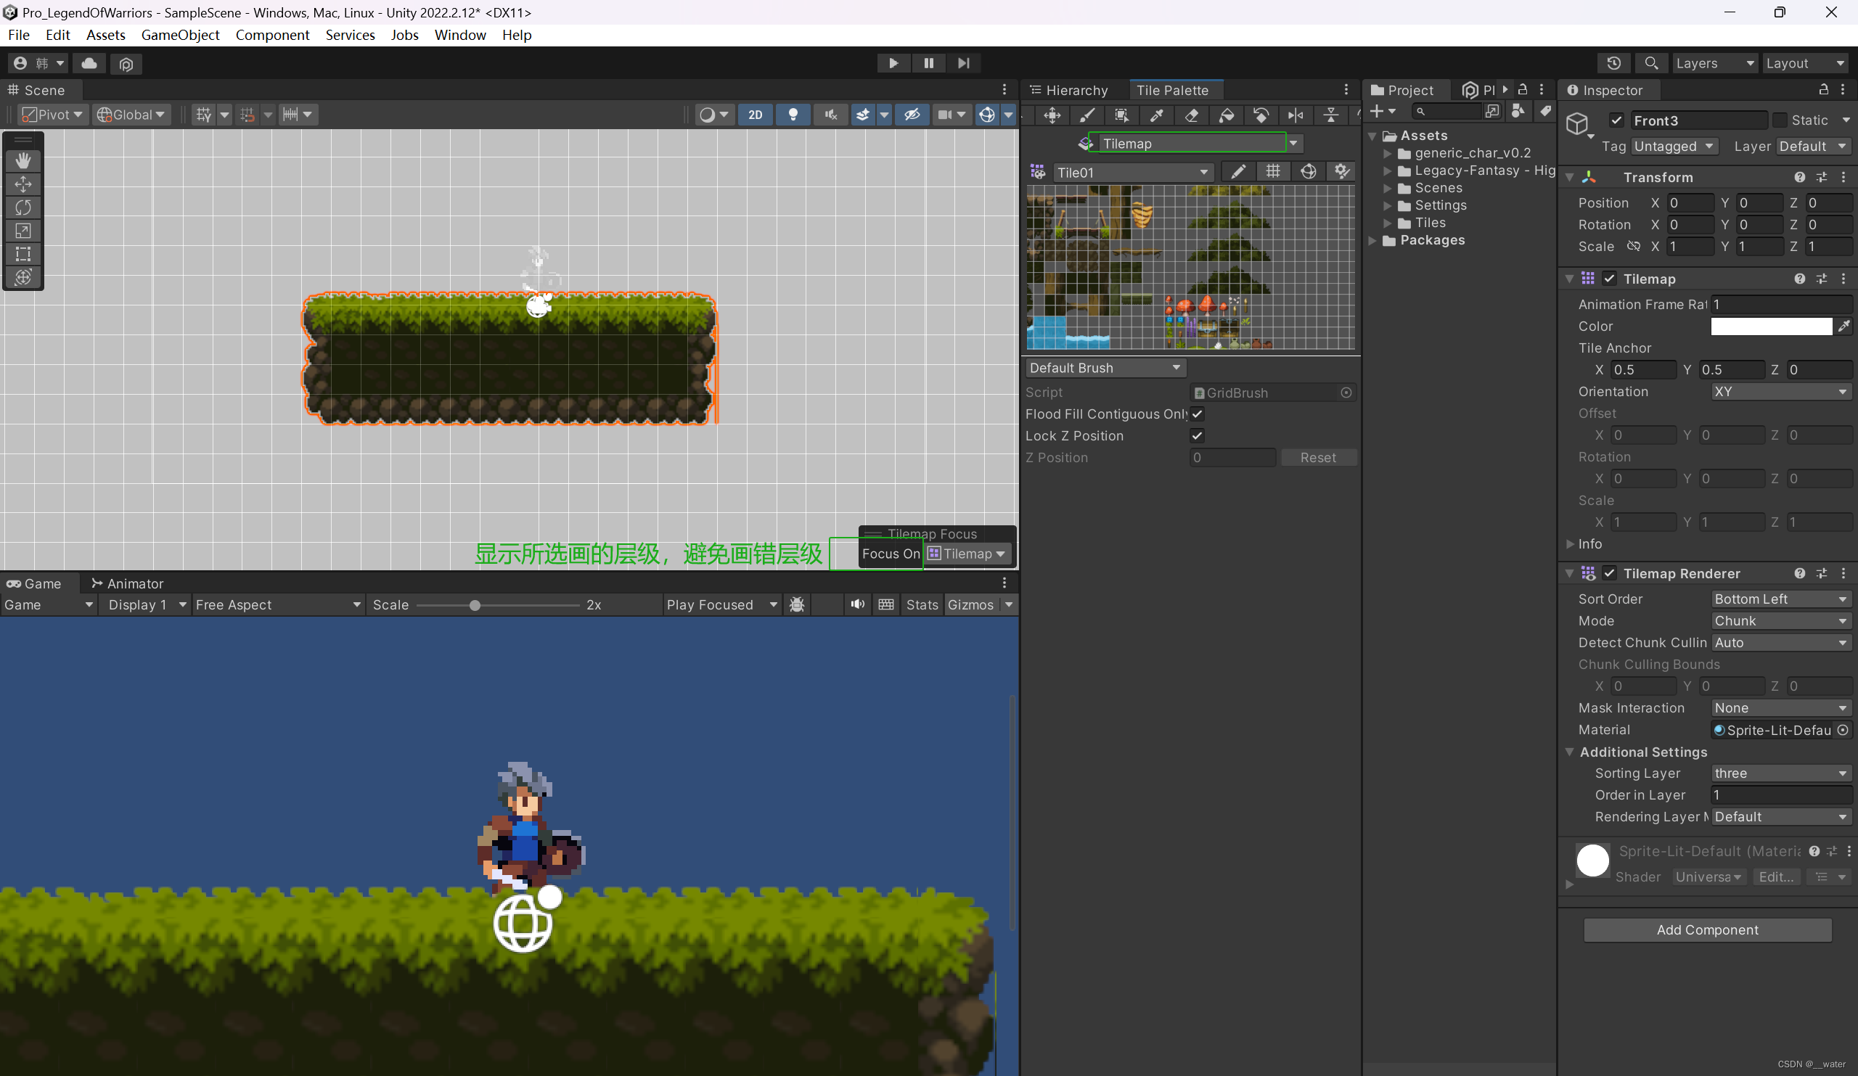The image size is (1858, 1076).
Task: Expand the Legacy-Fantasy folder in Assets
Action: coord(1387,171)
